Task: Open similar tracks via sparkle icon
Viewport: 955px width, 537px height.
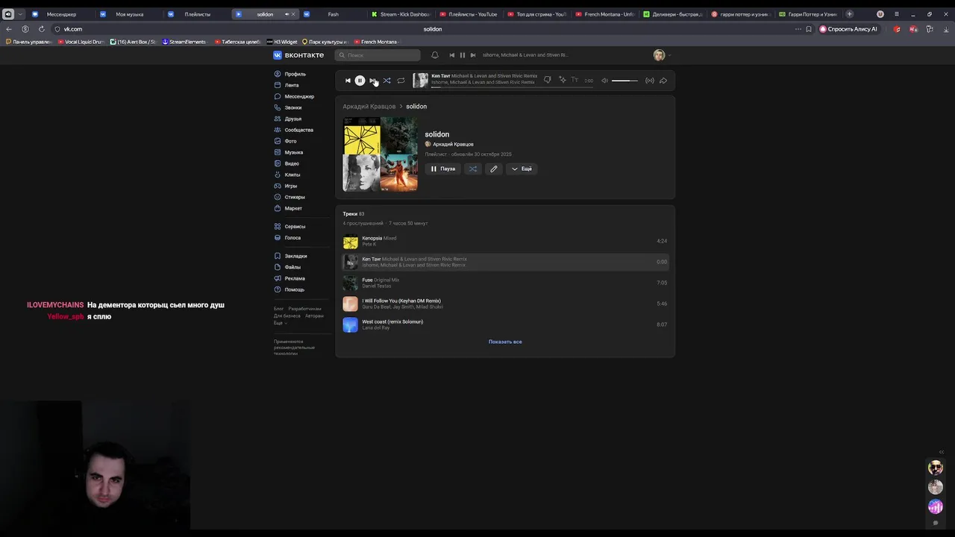Action: [x=562, y=80]
